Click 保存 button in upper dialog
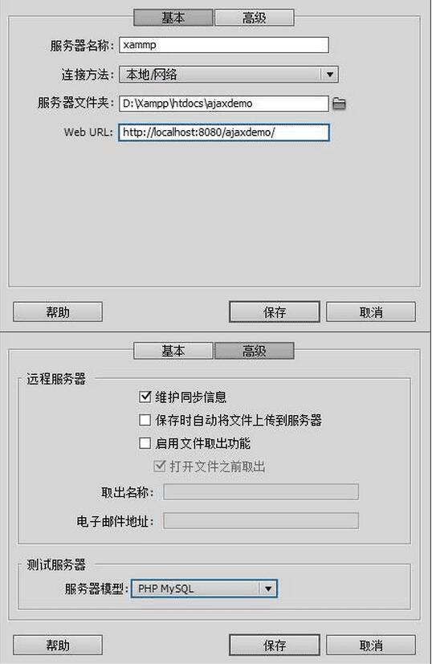432x664 pixels. 275,312
